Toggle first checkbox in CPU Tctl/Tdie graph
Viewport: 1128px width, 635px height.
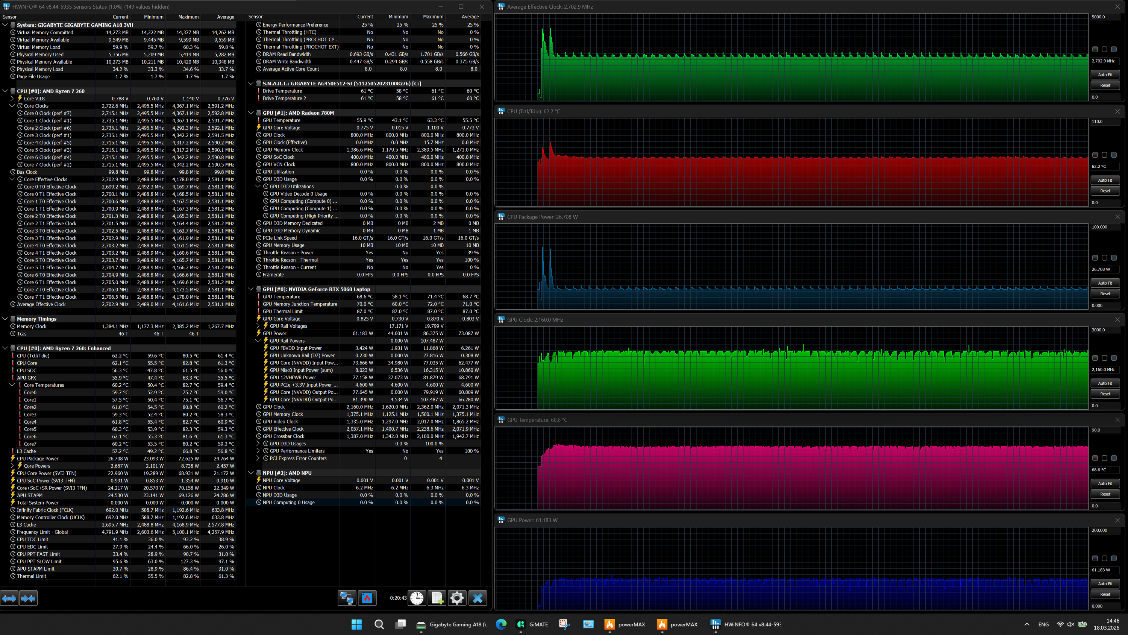click(x=1095, y=155)
